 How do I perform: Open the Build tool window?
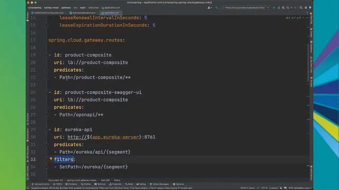pyautogui.click(x=129, y=184)
